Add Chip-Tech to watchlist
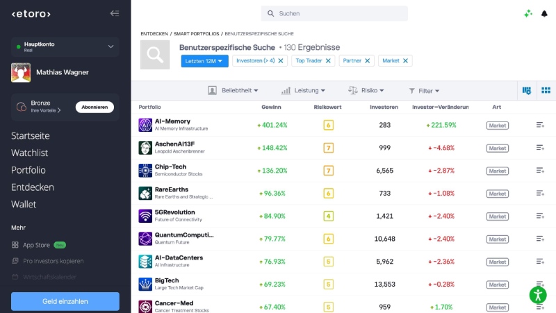The width and height of the screenshot is (556, 313). point(540,170)
